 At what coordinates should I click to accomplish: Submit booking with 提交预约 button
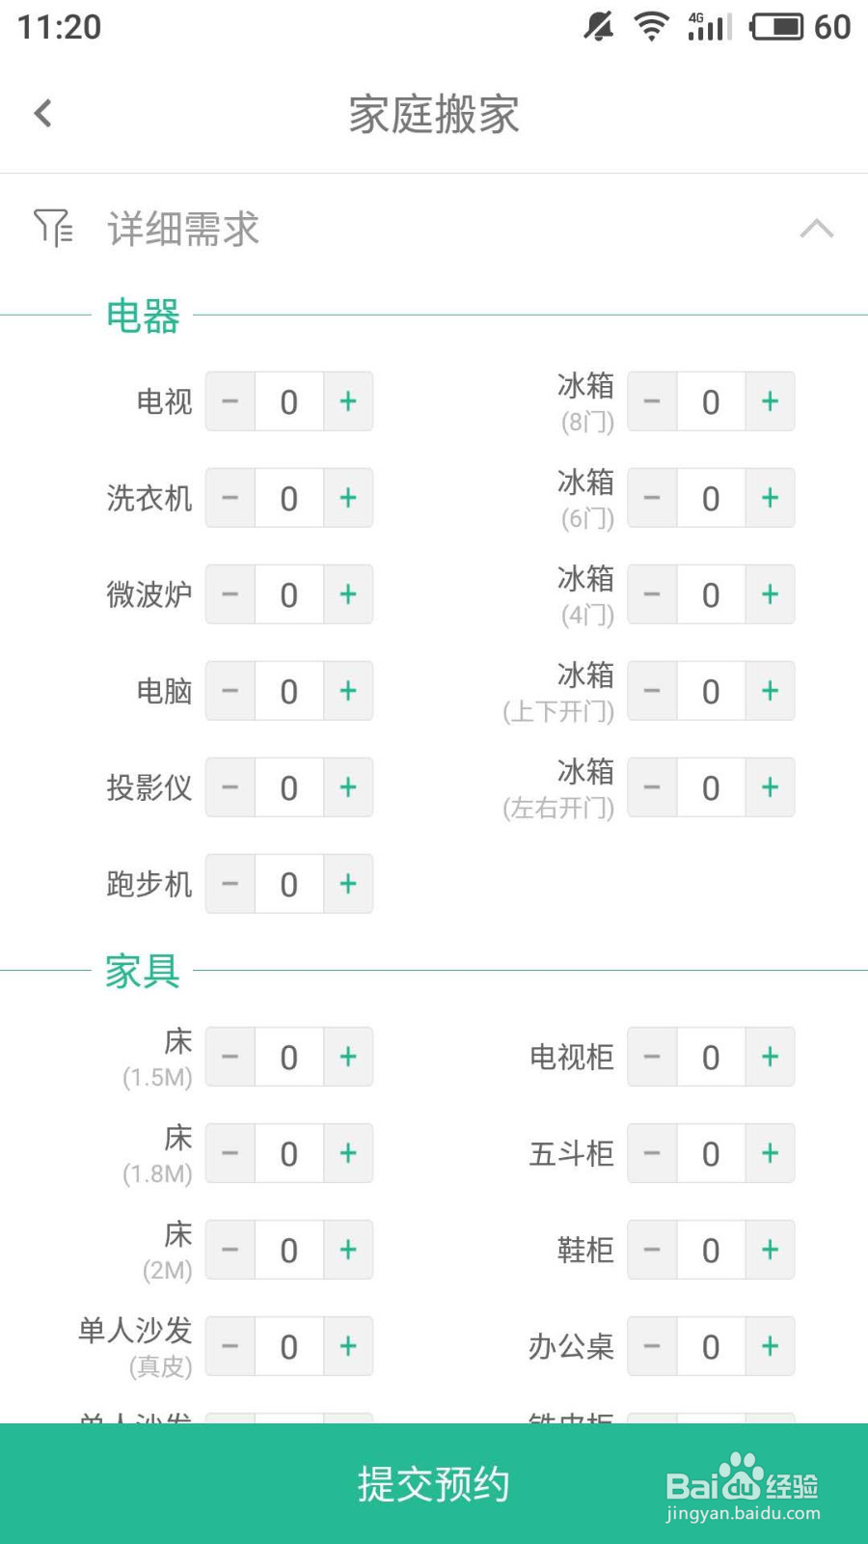(x=434, y=1483)
